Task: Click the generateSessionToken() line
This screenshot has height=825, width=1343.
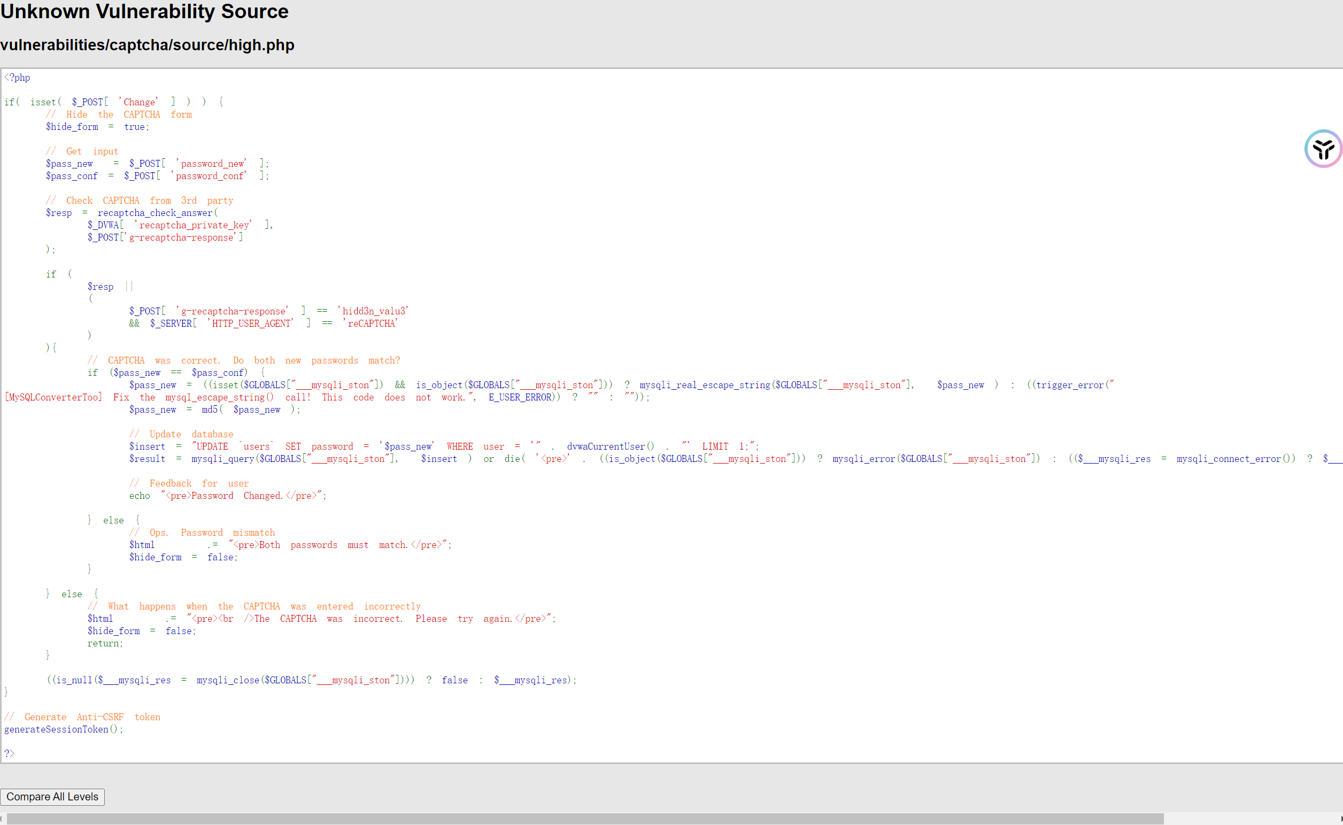Action: (x=64, y=729)
